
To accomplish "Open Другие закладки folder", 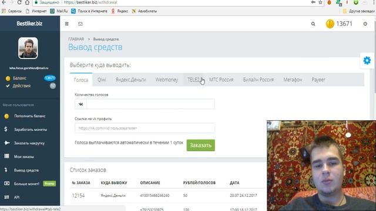I will coord(359,11).
